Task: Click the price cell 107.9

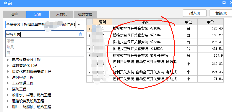Action: [210, 56]
